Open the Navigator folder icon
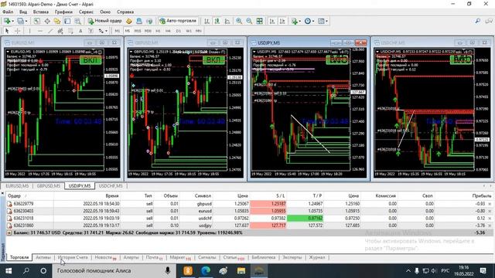This screenshot has width=495, height=278. coord(57,21)
